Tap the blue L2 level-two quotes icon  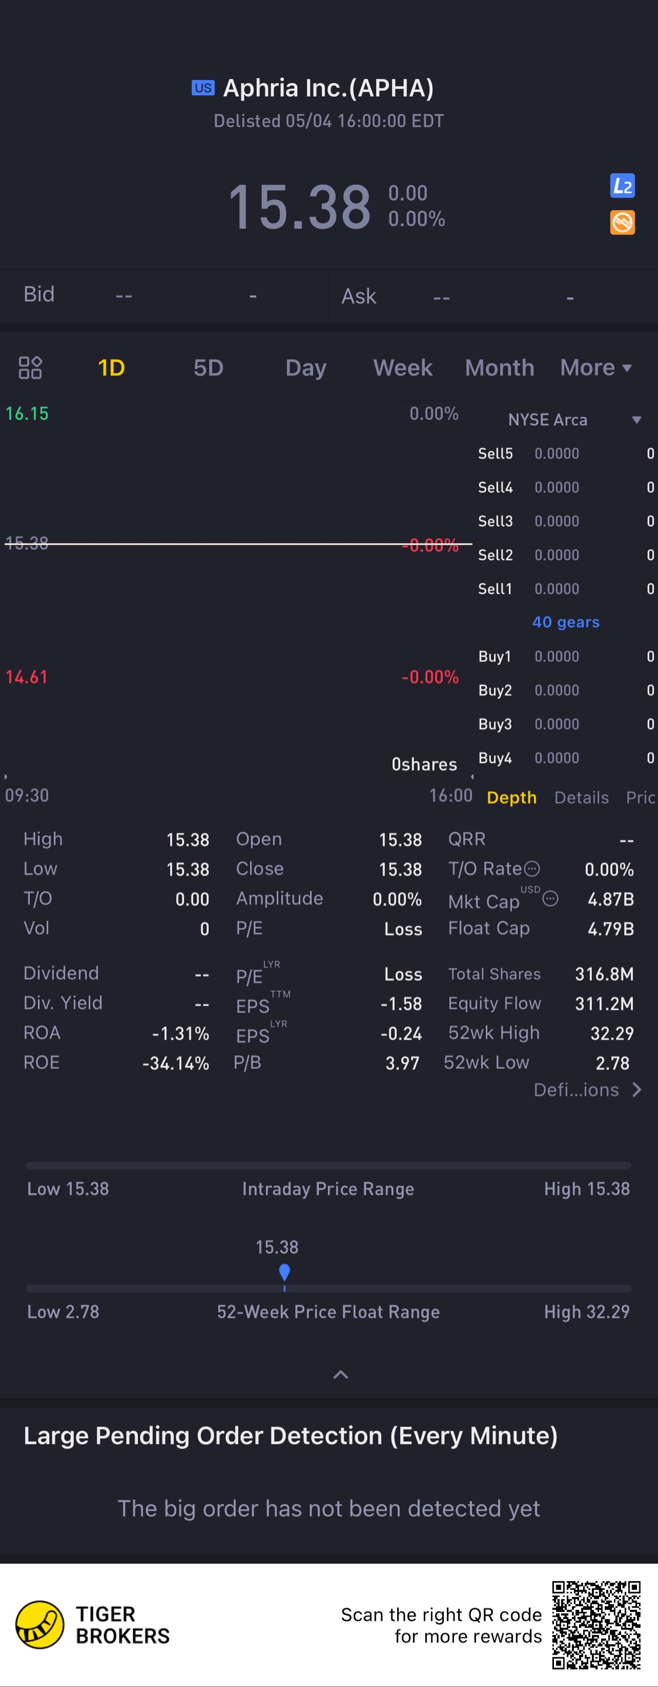coord(622,186)
